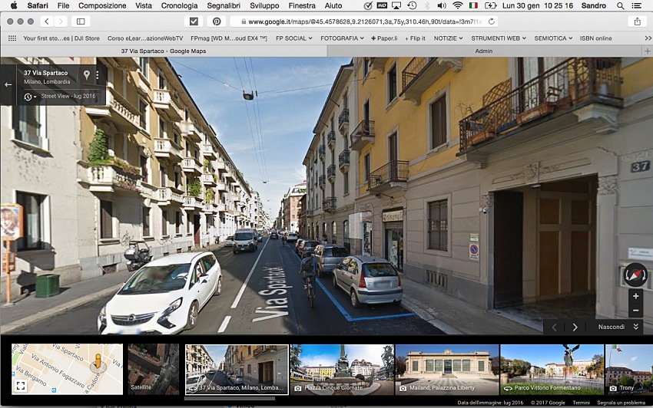Open the Corso eLear...azioneWebTV bookmark

click(x=145, y=38)
